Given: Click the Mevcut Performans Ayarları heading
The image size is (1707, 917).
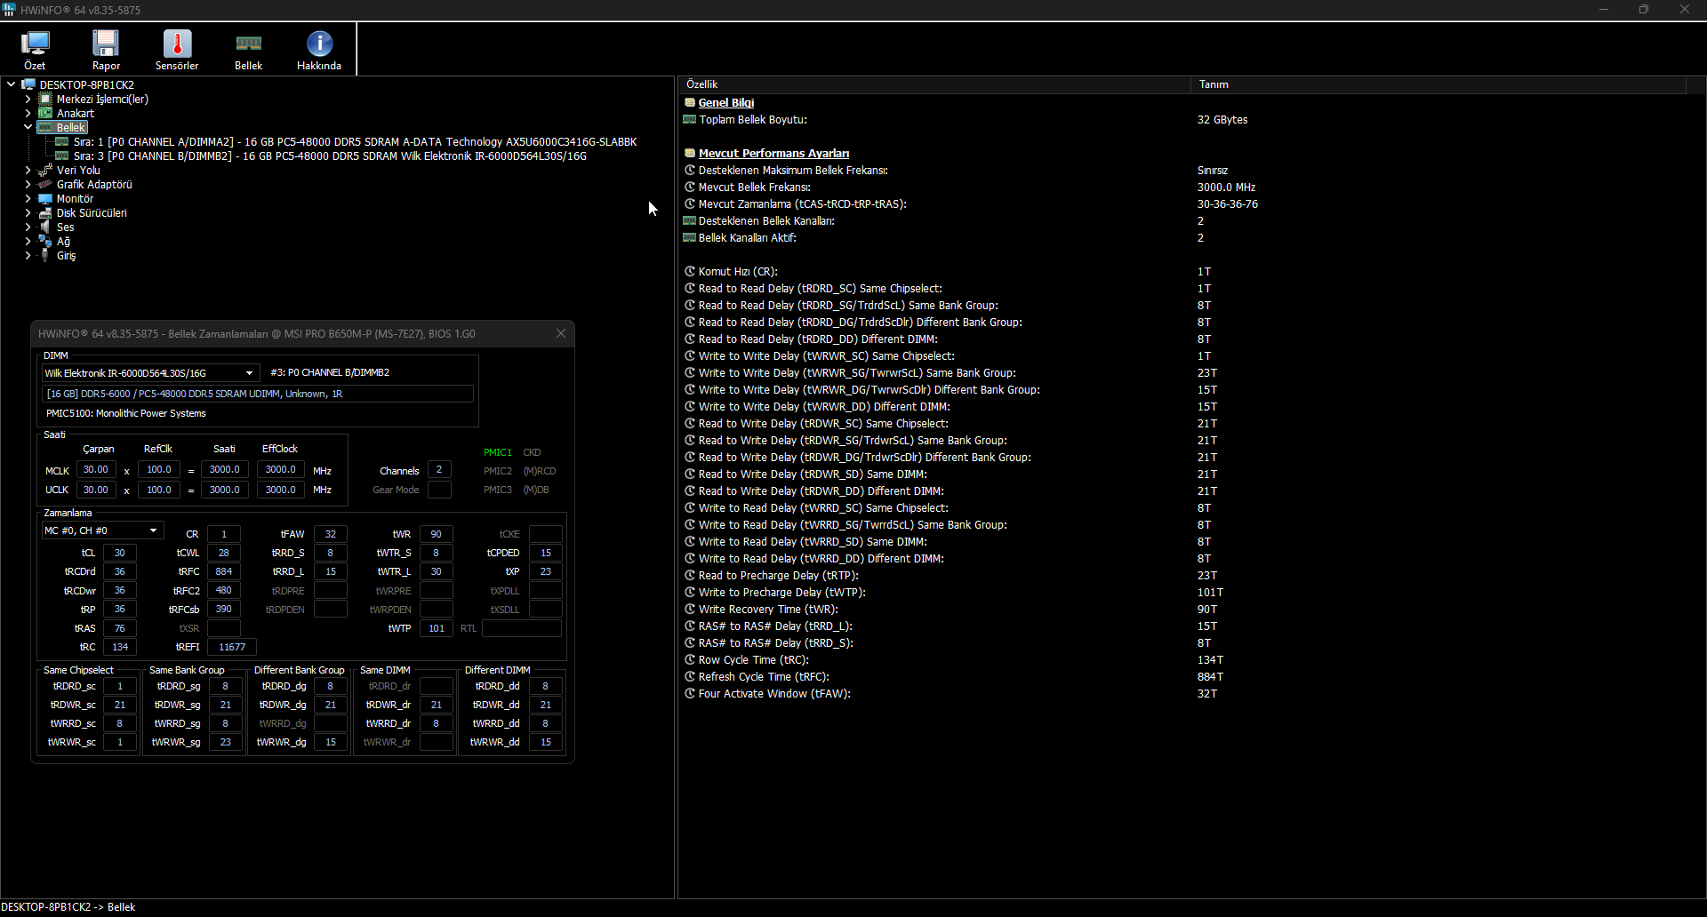Looking at the screenshot, I should (x=773, y=153).
